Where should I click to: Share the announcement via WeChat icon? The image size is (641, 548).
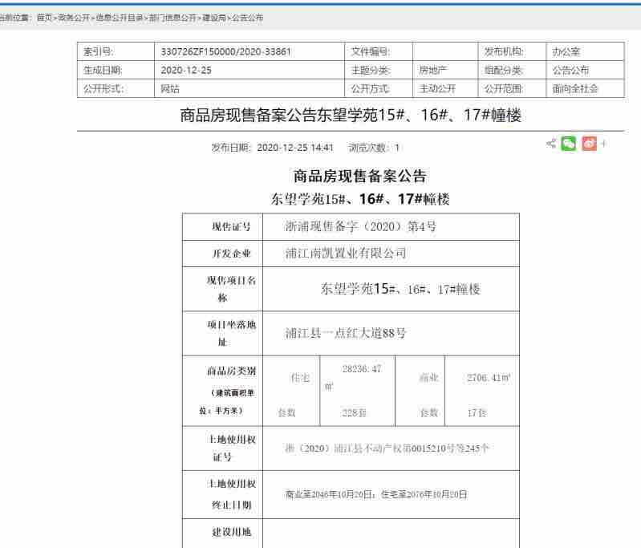click(x=569, y=144)
